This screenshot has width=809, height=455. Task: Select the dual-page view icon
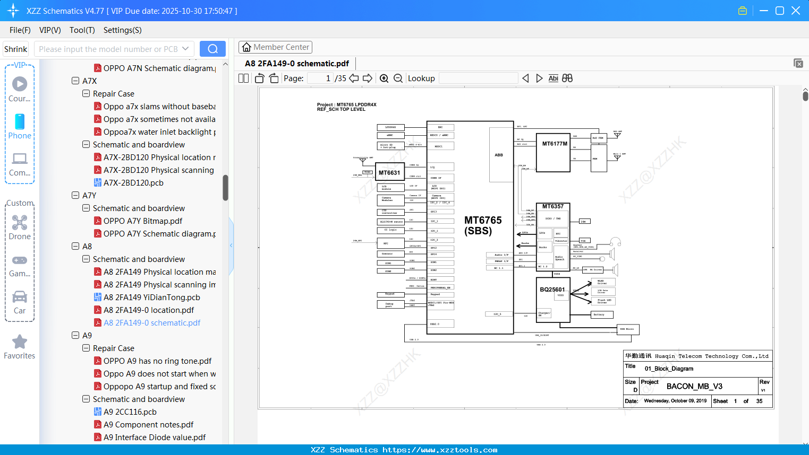(x=243, y=78)
